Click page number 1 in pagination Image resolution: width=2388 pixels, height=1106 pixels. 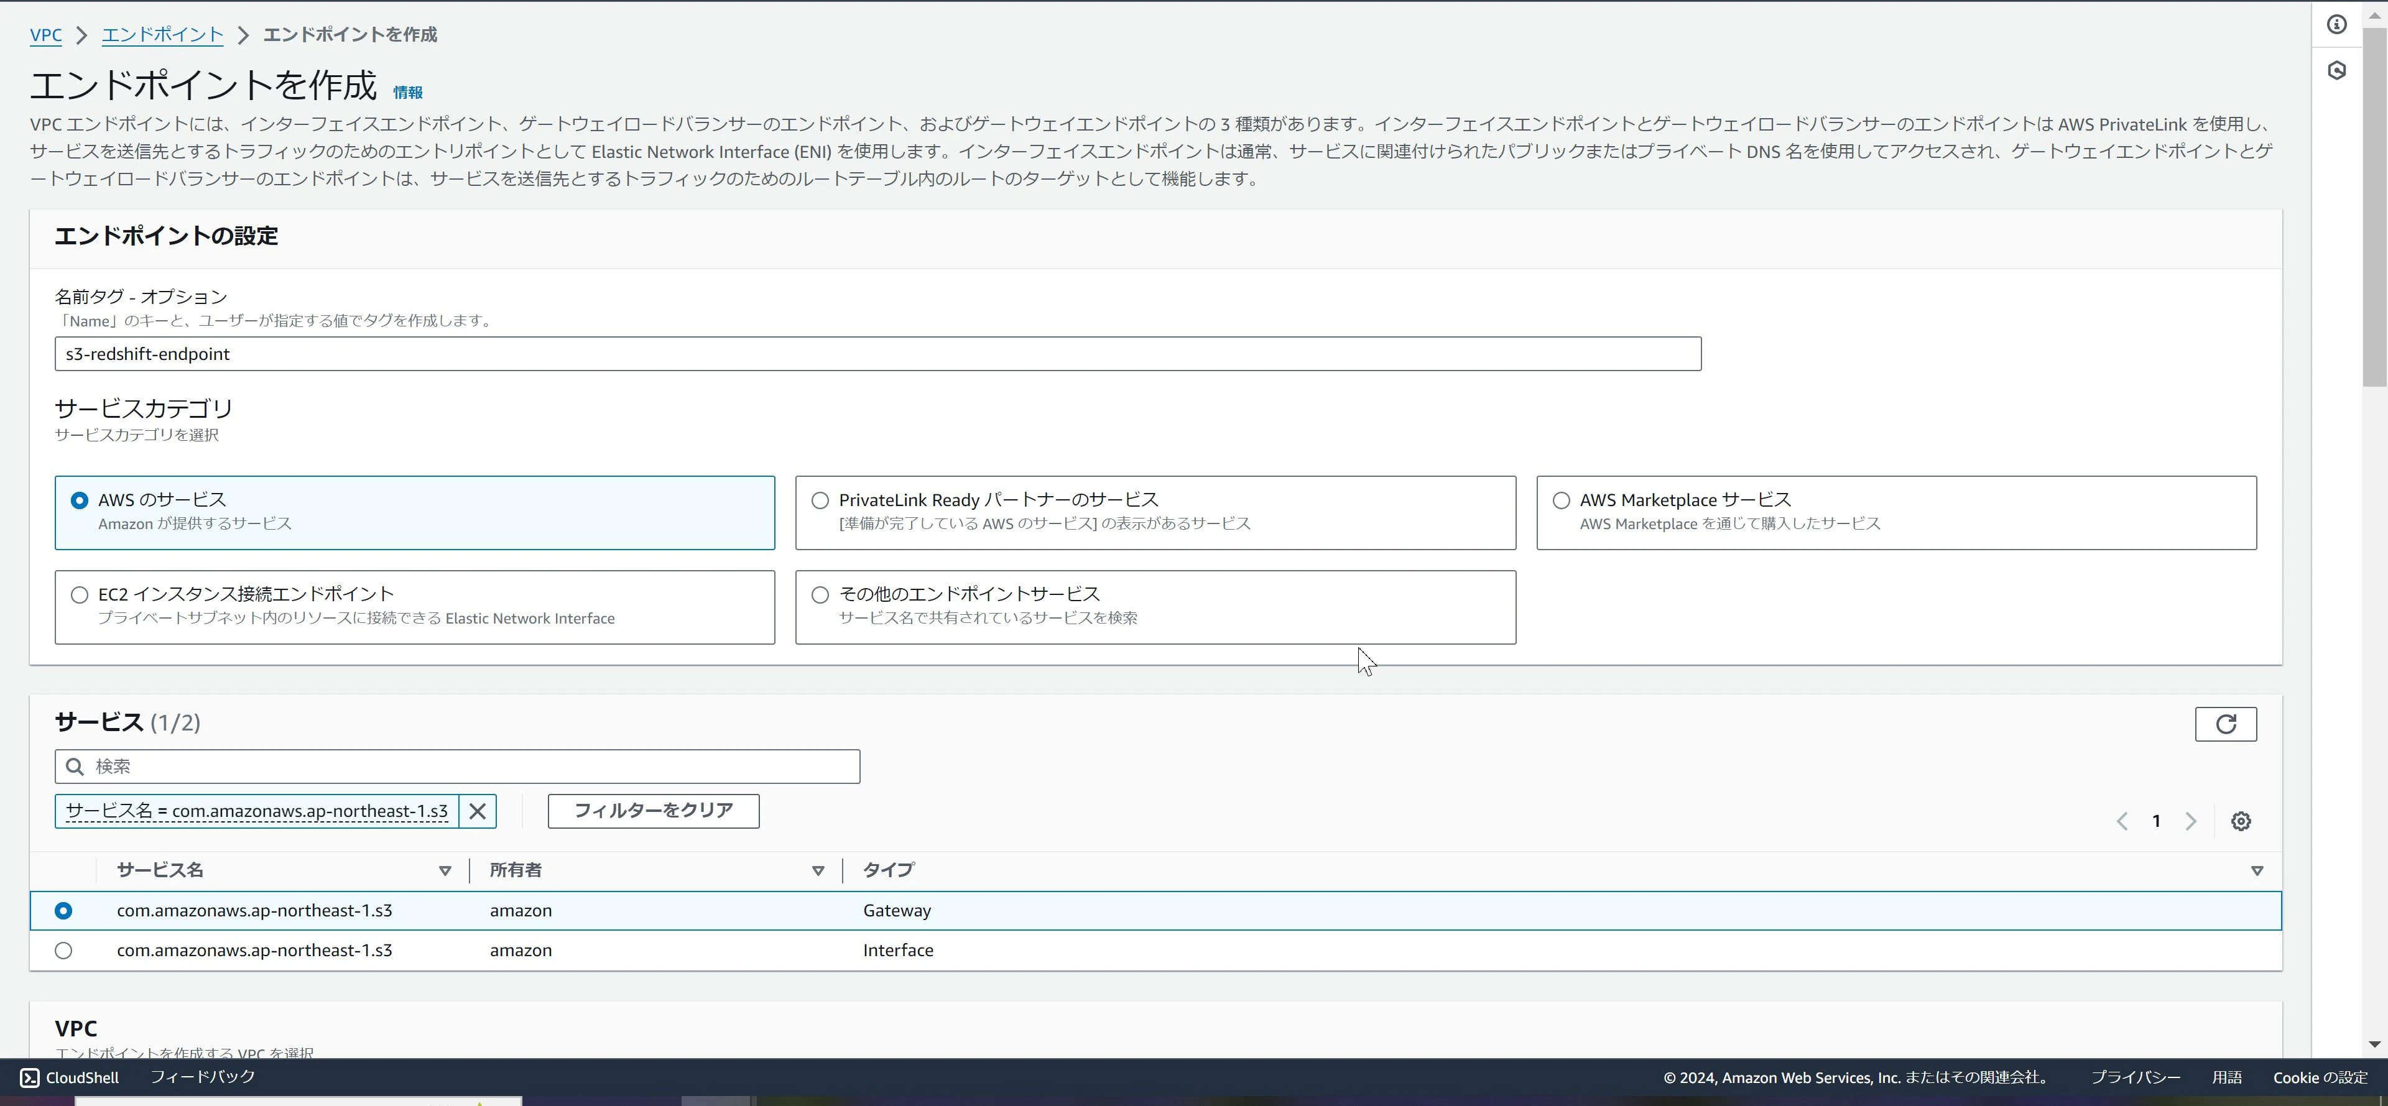coord(2156,821)
